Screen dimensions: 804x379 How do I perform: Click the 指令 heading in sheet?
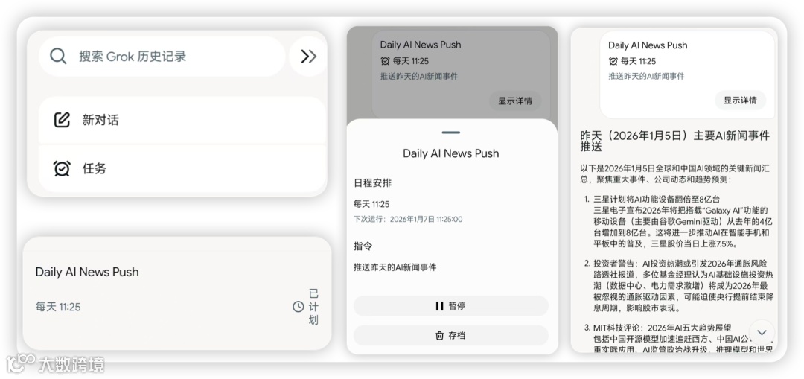point(363,246)
